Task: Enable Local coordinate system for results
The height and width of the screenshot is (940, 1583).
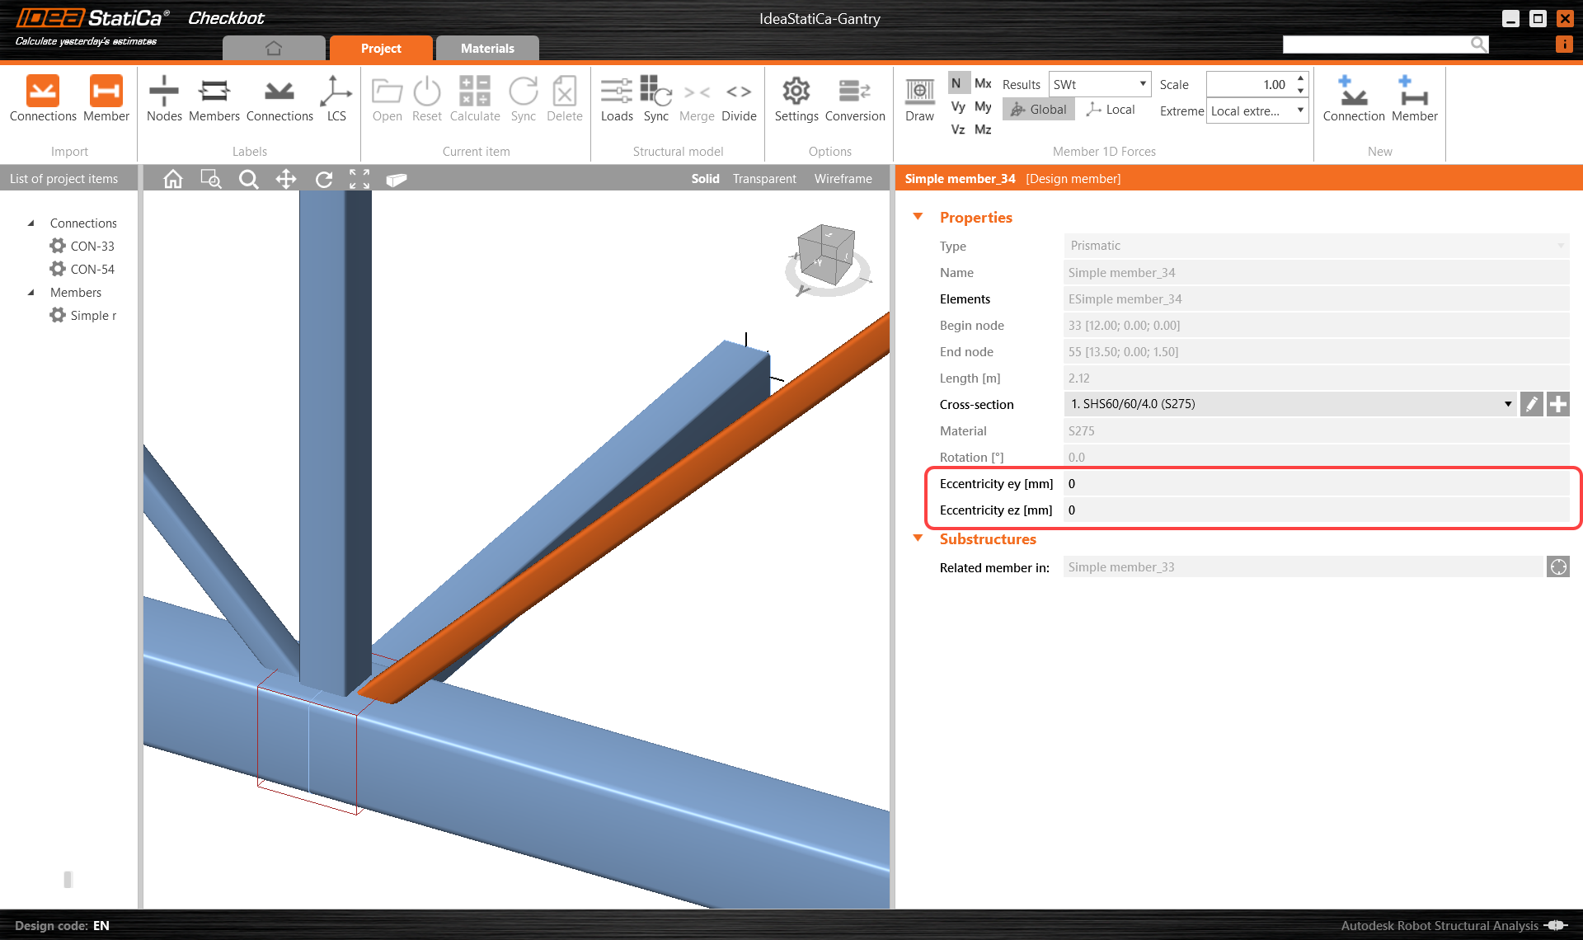Action: [1111, 109]
